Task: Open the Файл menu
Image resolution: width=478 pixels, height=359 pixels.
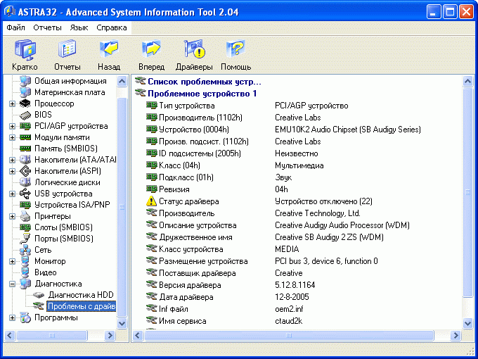Action: (x=16, y=27)
